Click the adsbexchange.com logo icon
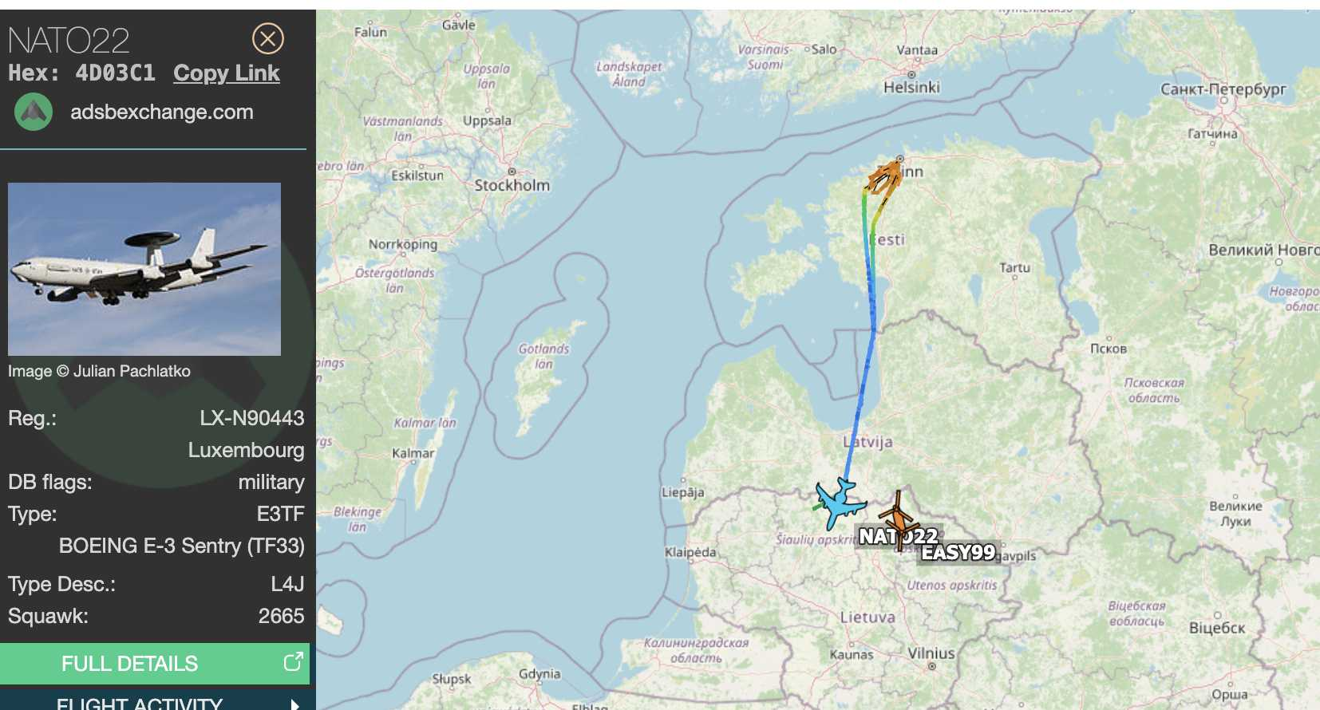Screen dimensions: 1320x710 [34, 112]
